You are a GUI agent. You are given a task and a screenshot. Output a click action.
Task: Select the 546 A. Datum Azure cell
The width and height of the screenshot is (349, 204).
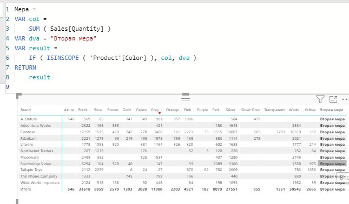71,119
